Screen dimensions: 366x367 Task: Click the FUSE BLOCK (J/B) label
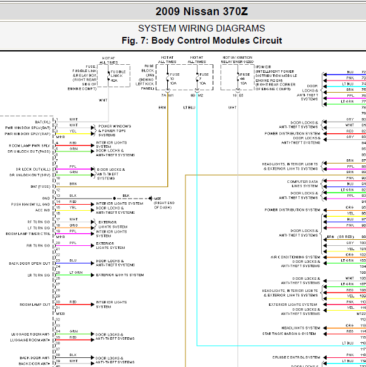click(x=145, y=78)
